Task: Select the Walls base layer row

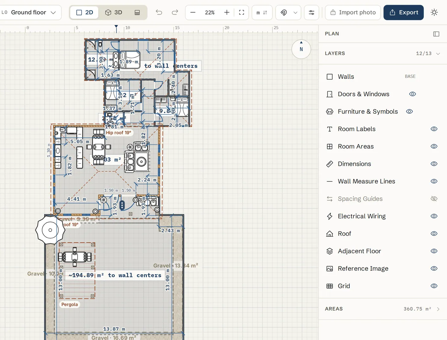Action: click(x=383, y=77)
